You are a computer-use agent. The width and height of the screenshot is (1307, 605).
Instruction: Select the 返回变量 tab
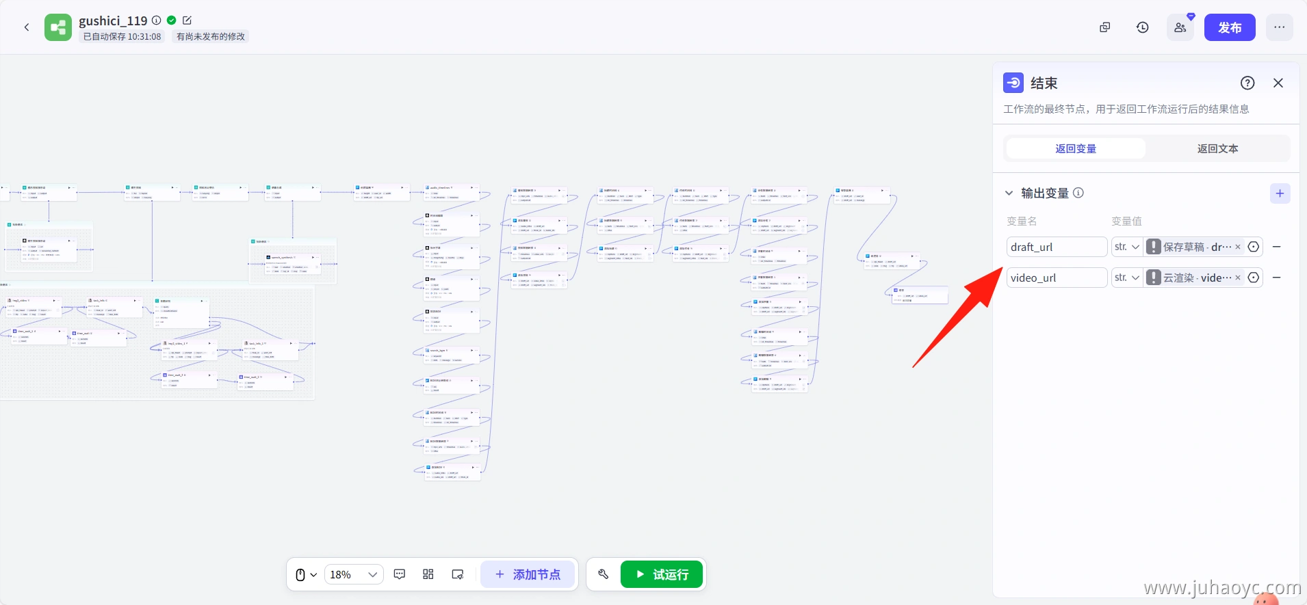pyautogui.click(x=1075, y=148)
